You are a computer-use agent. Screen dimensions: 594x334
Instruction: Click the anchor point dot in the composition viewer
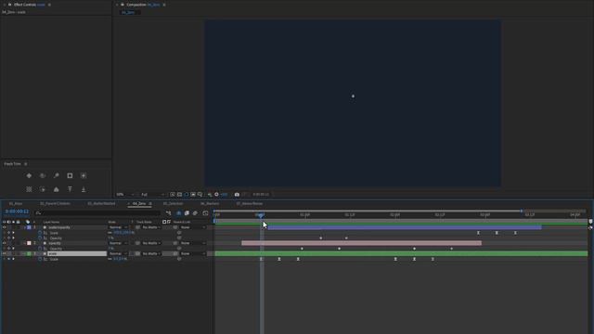pos(353,96)
